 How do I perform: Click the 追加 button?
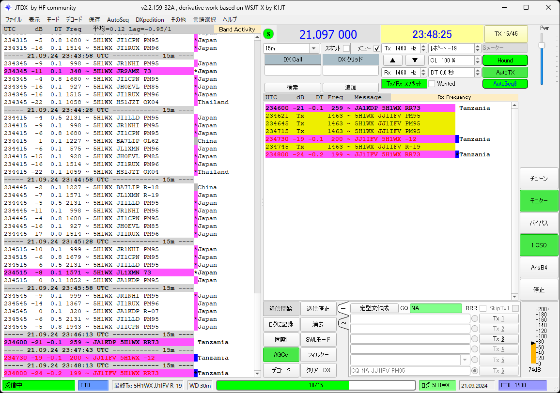350,88
